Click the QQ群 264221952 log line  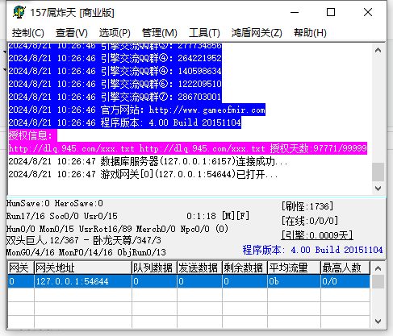115,58
